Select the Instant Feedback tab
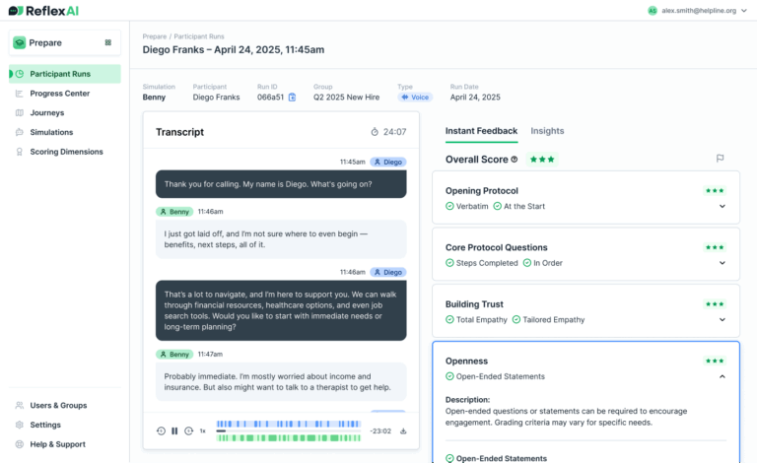Viewport: 757px width, 463px height. point(481,131)
